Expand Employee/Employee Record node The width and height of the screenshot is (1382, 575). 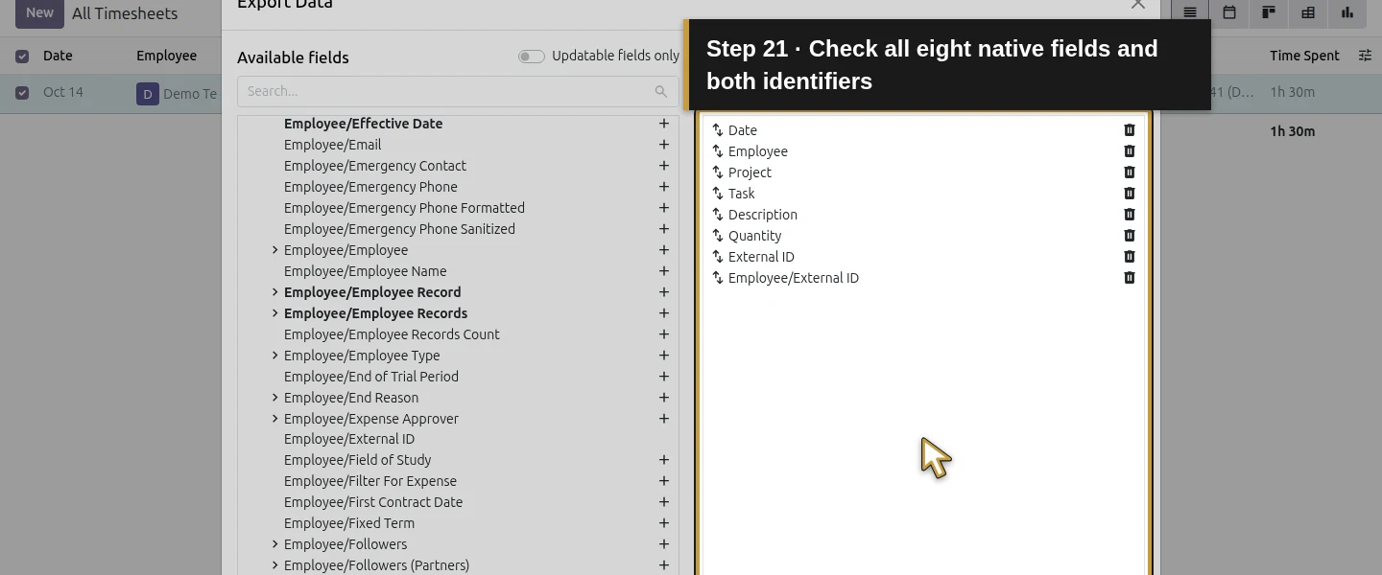[x=274, y=292]
